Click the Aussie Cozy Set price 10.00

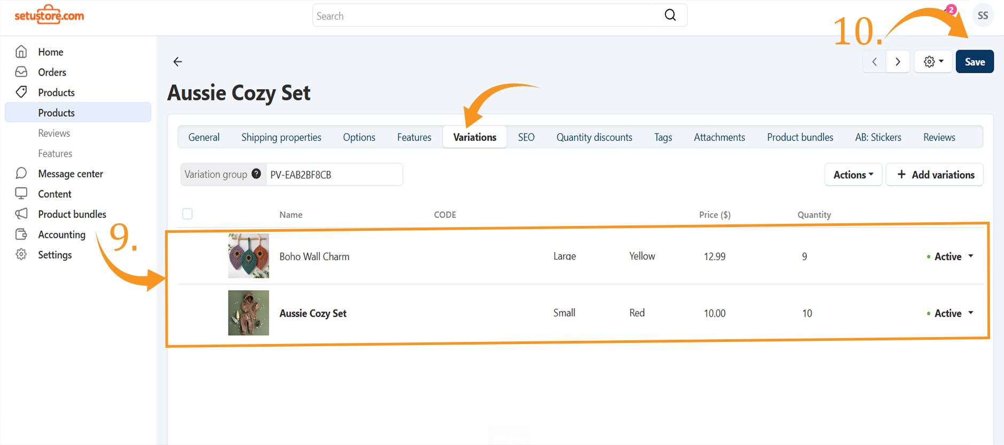[715, 313]
